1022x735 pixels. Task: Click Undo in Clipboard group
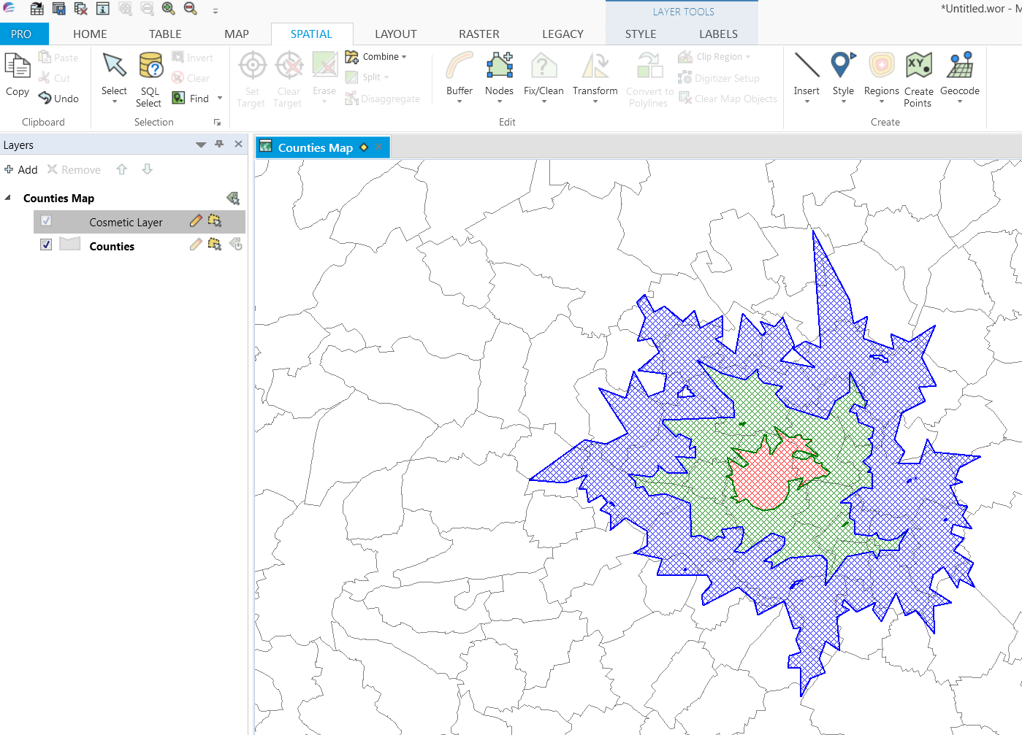click(x=58, y=99)
